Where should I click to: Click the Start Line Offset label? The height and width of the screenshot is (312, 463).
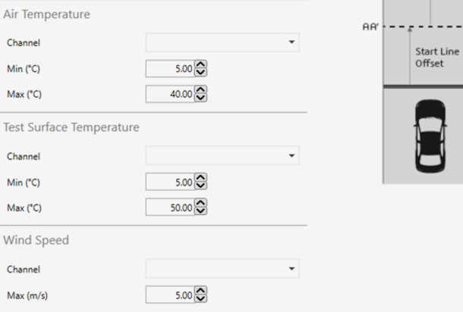point(436,58)
